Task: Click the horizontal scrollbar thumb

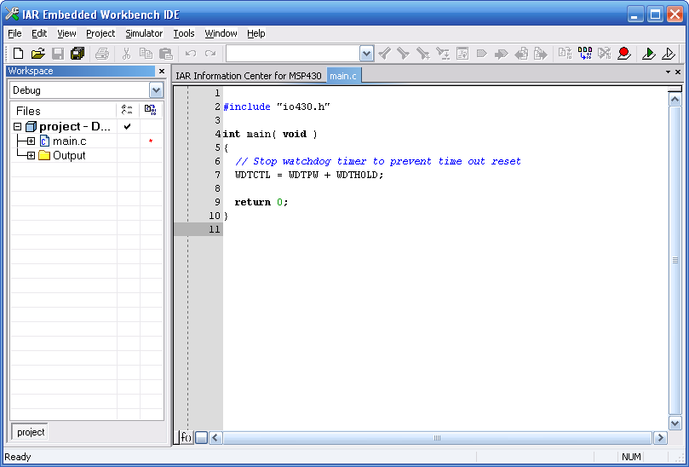Action: click(437, 438)
